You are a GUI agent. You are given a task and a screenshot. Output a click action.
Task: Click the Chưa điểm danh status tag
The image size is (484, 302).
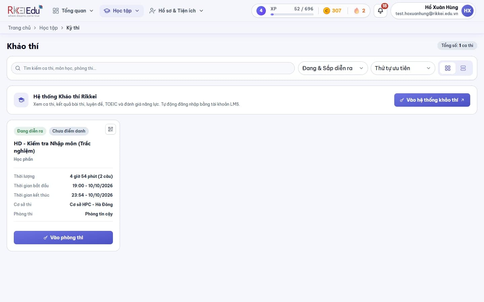tap(69, 131)
